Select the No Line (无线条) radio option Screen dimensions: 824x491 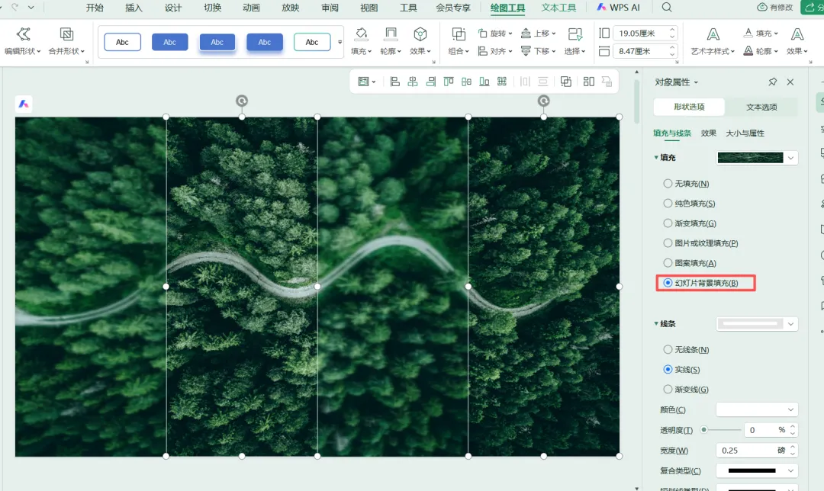668,349
